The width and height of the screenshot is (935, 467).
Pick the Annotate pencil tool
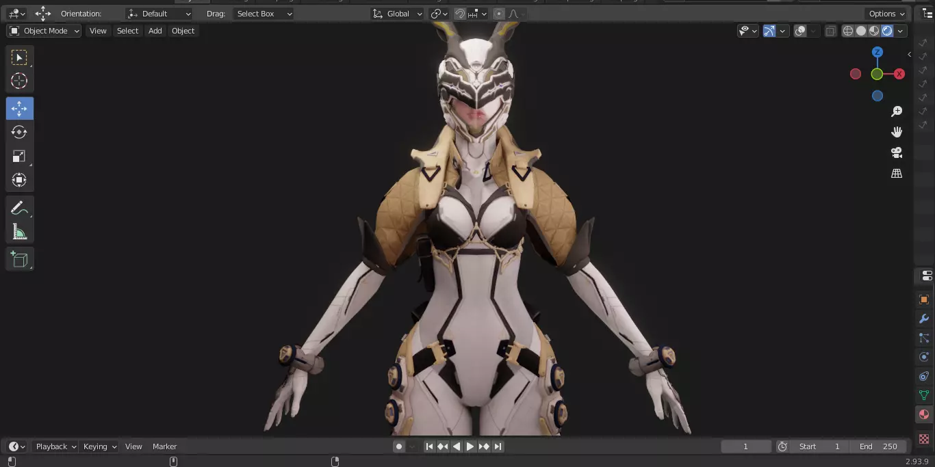(19, 208)
